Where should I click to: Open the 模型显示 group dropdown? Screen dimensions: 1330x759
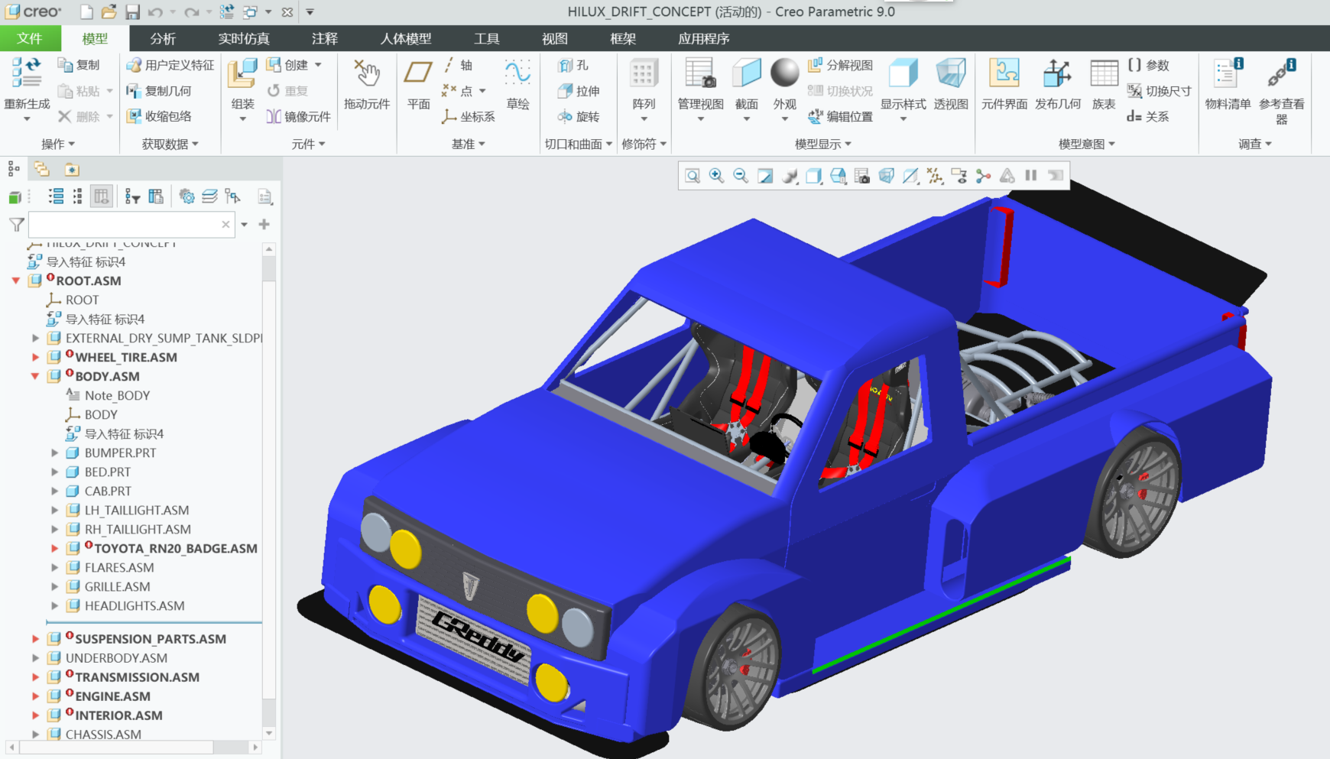[x=822, y=144]
